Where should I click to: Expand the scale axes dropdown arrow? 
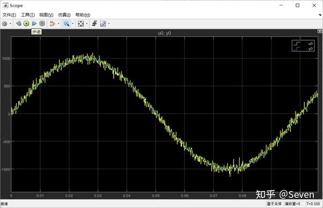click(x=87, y=24)
